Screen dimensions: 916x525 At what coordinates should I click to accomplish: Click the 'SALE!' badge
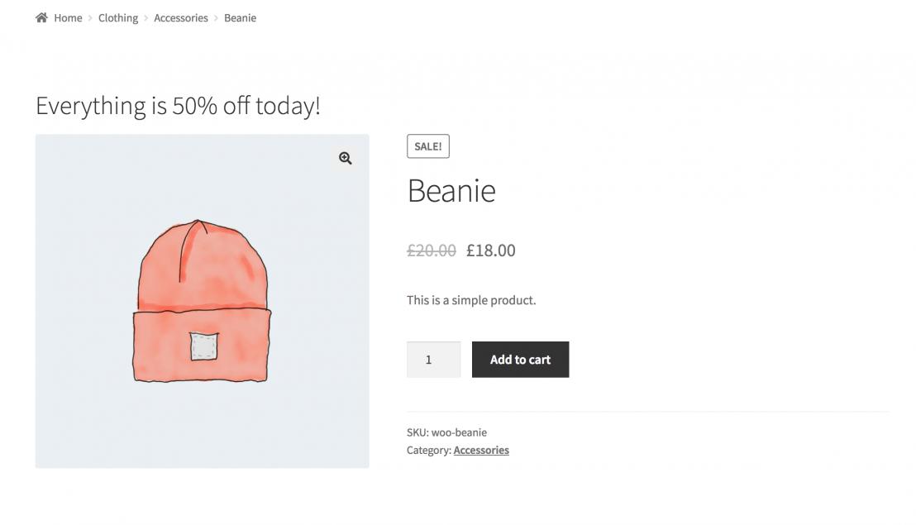(427, 146)
